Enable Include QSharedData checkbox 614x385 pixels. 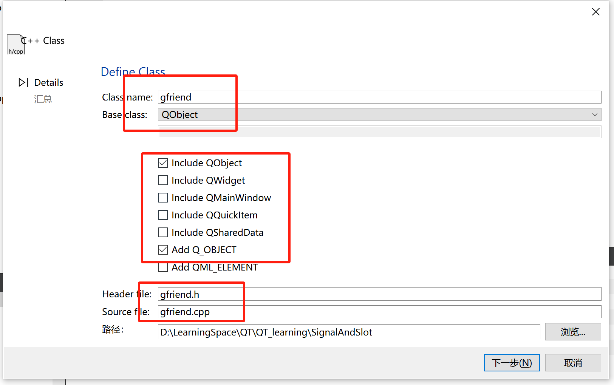[163, 232]
